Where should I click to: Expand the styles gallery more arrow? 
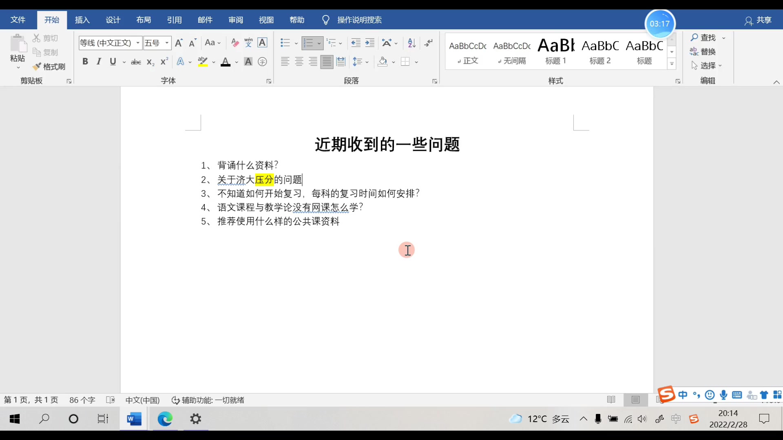click(672, 64)
